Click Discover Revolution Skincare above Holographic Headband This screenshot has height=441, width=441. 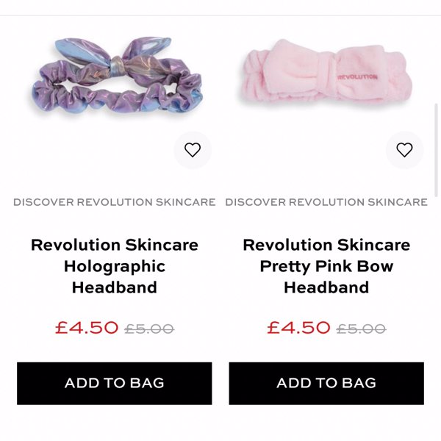(x=115, y=202)
